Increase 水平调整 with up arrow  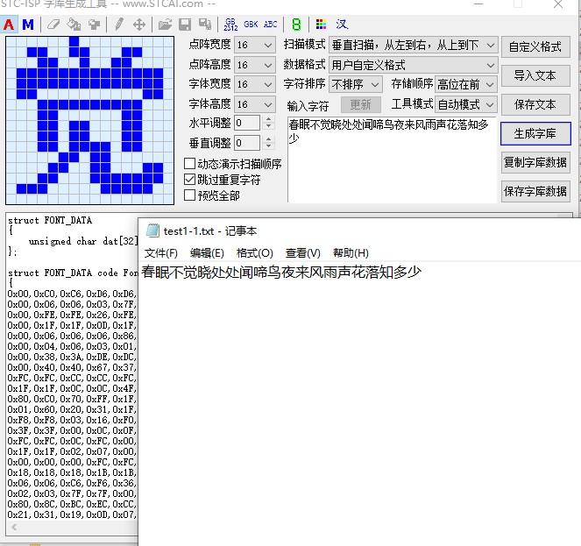269,119
